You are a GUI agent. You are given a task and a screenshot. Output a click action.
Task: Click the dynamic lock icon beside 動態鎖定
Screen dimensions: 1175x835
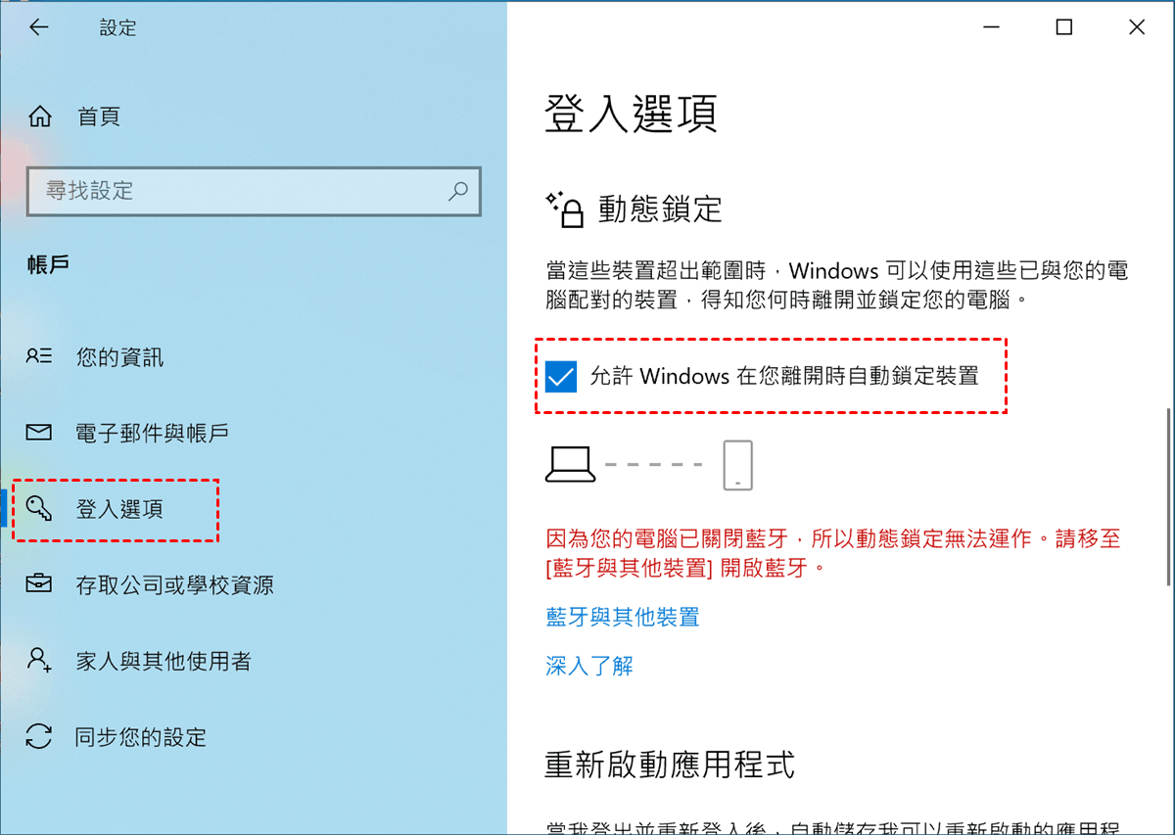click(x=565, y=209)
